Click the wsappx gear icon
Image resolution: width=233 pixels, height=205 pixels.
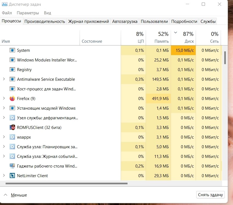(12, 137)
